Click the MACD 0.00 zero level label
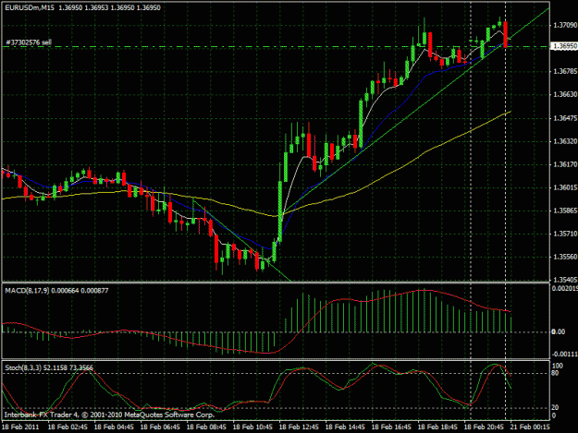Viewport: 578px width, 433px height. [559, 331]
